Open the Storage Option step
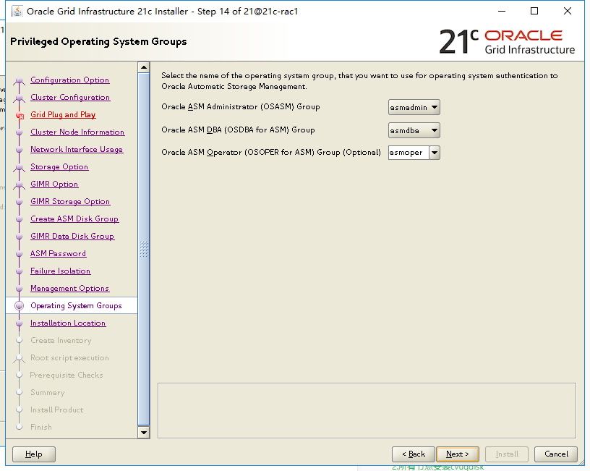 tap(59, 166)
